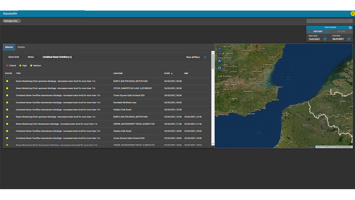This screenshot has width=355, height=200.
Task: Toggle the Medium alarm level legend
Action: [35, 66]
